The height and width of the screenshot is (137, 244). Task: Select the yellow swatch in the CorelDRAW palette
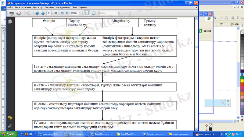coord(242,81)
